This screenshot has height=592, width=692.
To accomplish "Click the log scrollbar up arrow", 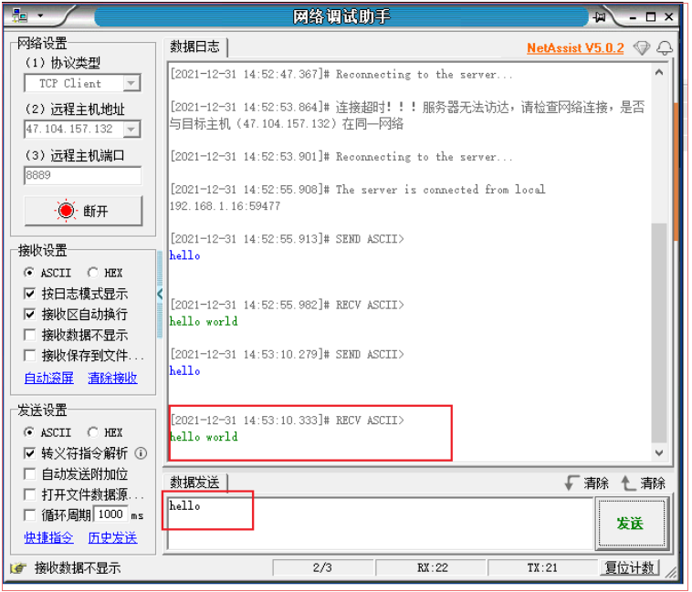I will coord(659,72).
